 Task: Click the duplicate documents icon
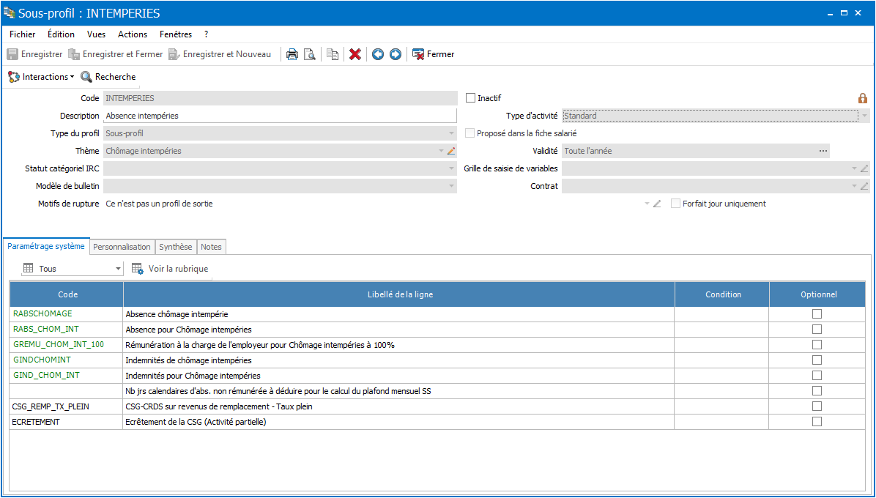pyautogui.click(x=333, y=54)
